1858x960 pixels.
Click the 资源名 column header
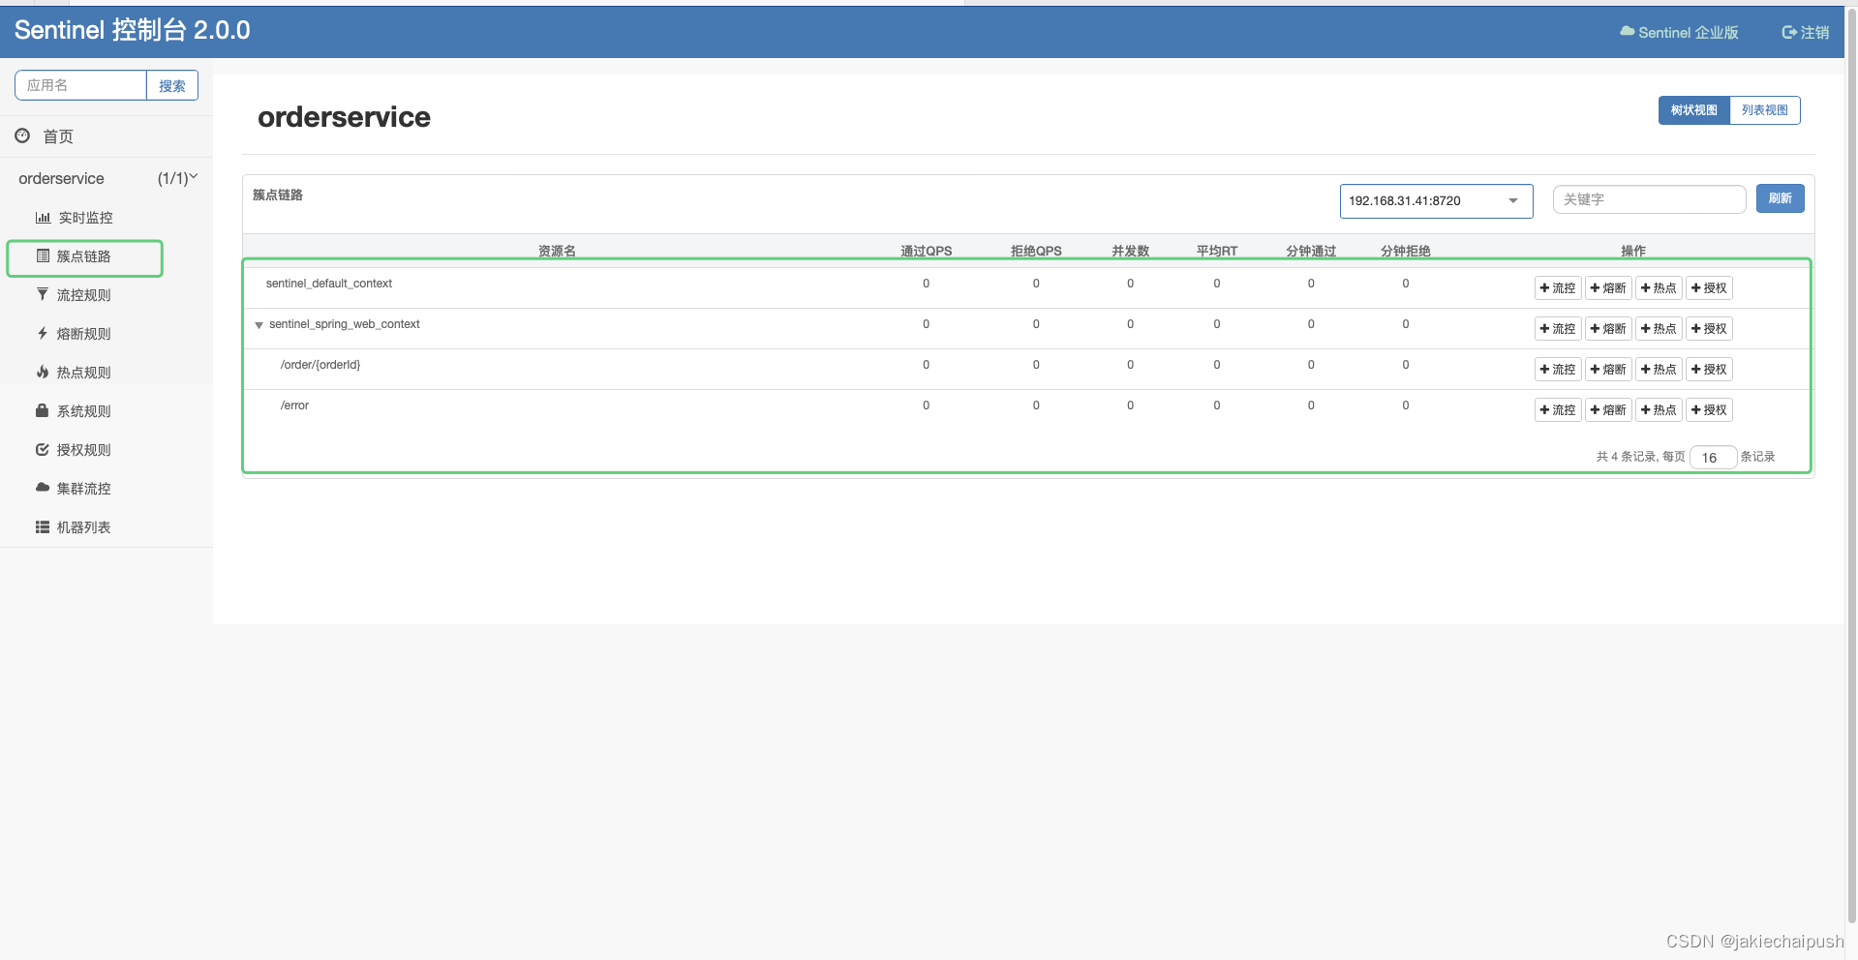pos(557,251)
